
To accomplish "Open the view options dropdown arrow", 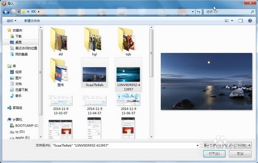I will coord(232,21).
